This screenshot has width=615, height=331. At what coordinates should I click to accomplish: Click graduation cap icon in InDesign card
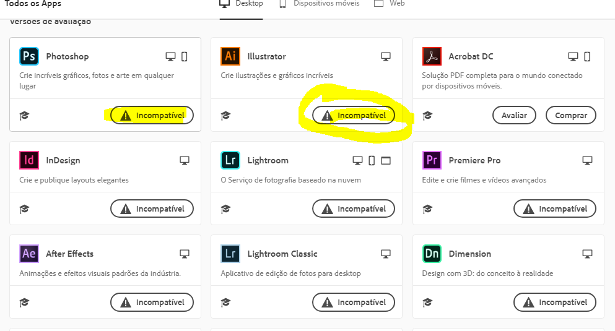pos(24,208)
